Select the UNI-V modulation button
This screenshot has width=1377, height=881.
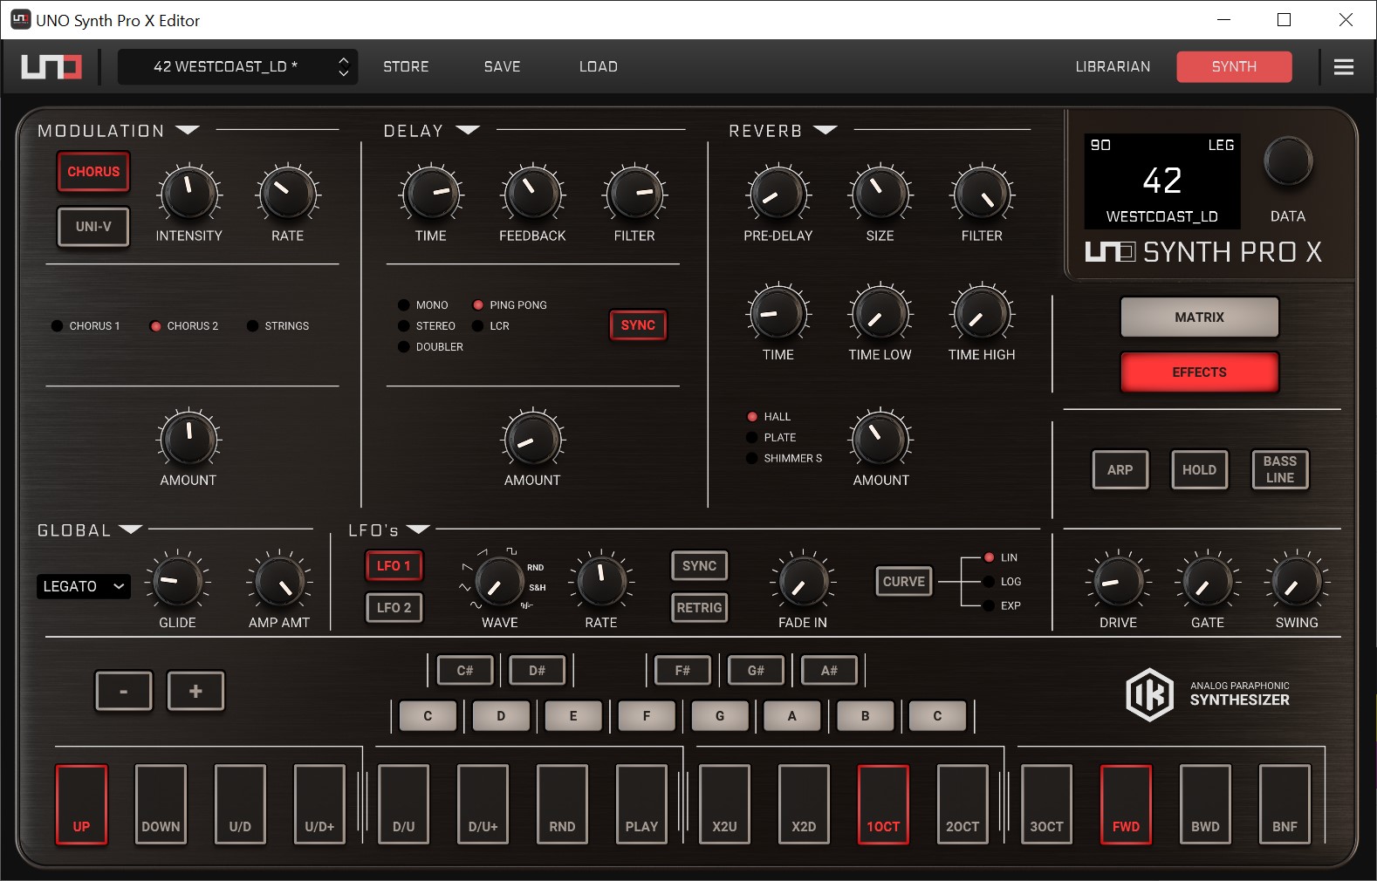(93, 227)
